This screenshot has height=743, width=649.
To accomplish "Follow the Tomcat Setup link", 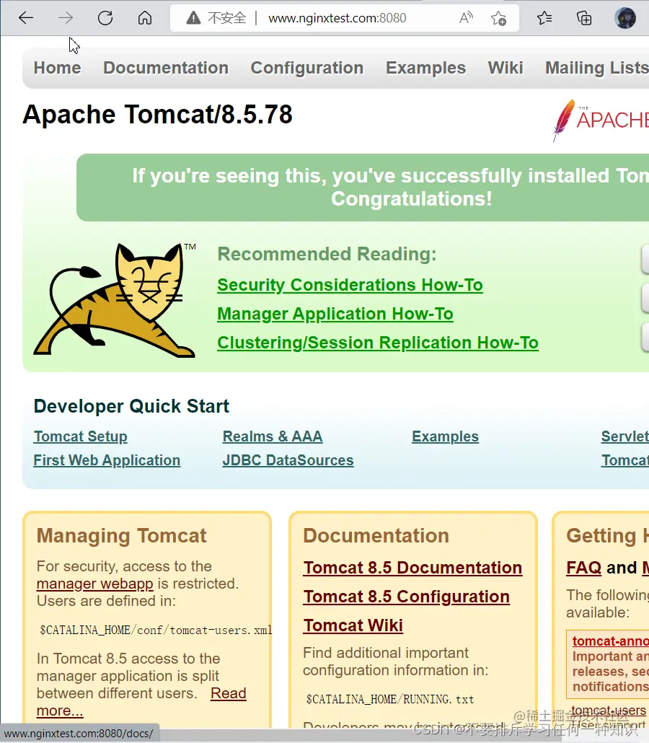I will coord(81,436).
